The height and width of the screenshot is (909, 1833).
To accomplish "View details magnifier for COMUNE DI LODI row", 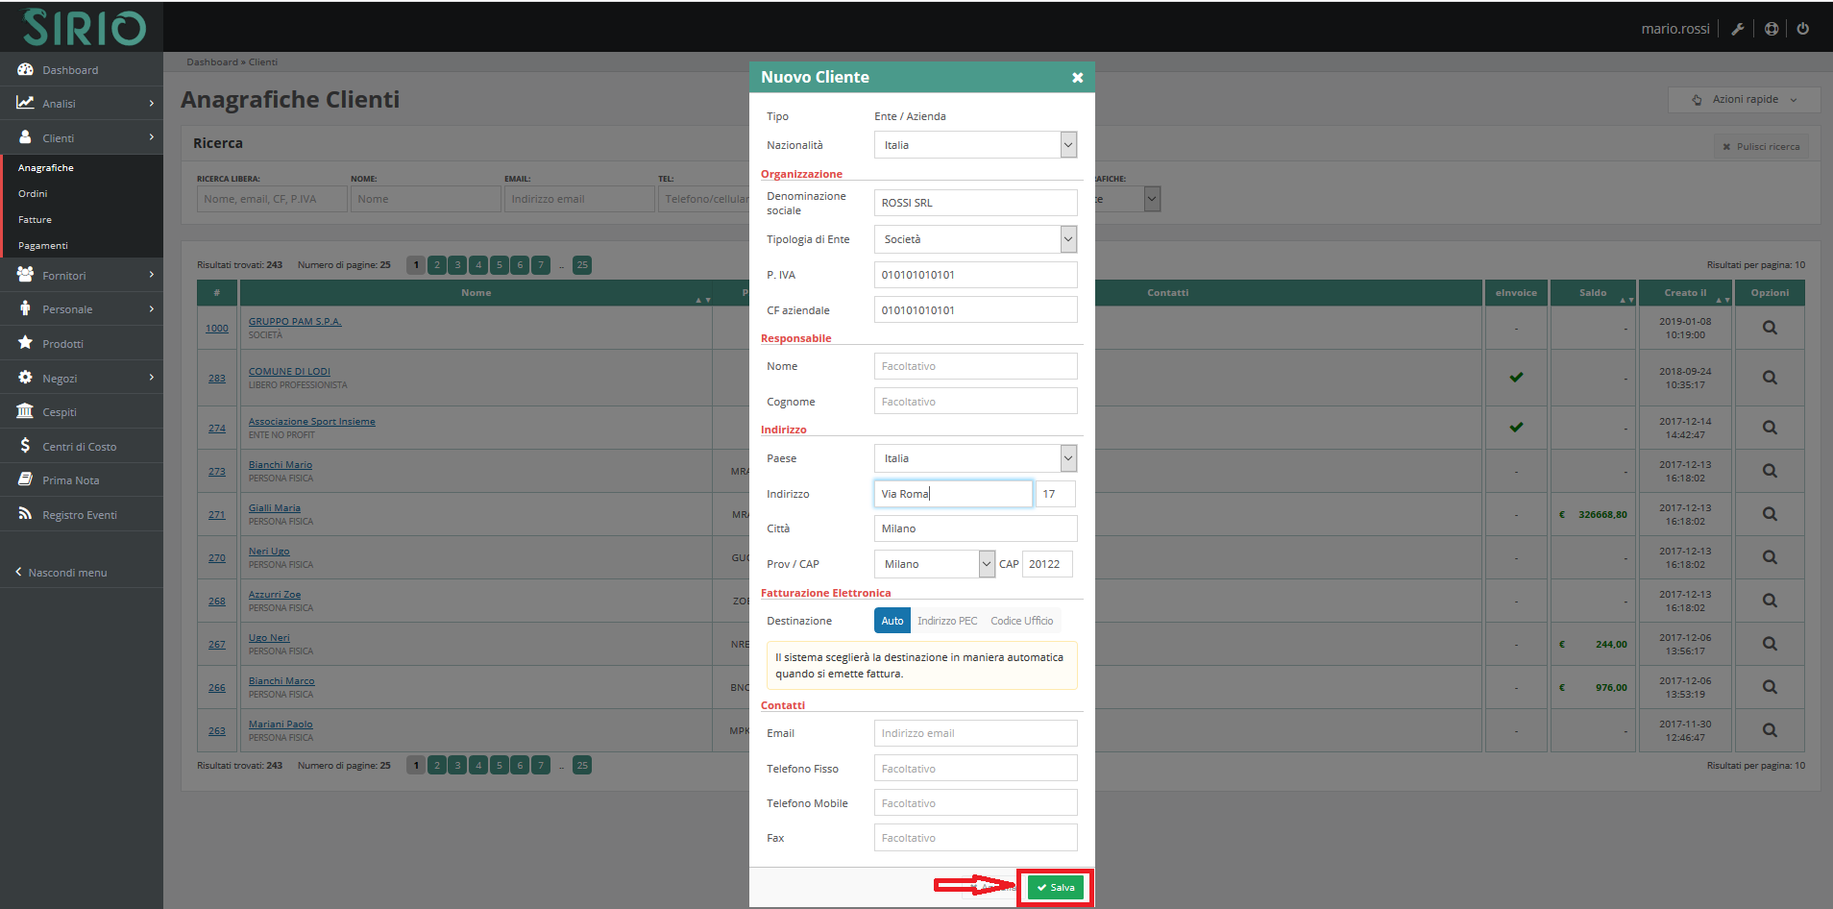I will [x=1770, y=378].
